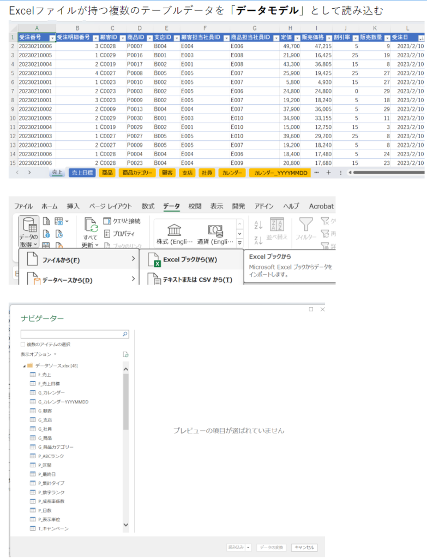Open 支店ID column filter dropdown

[x=176, y=38]
